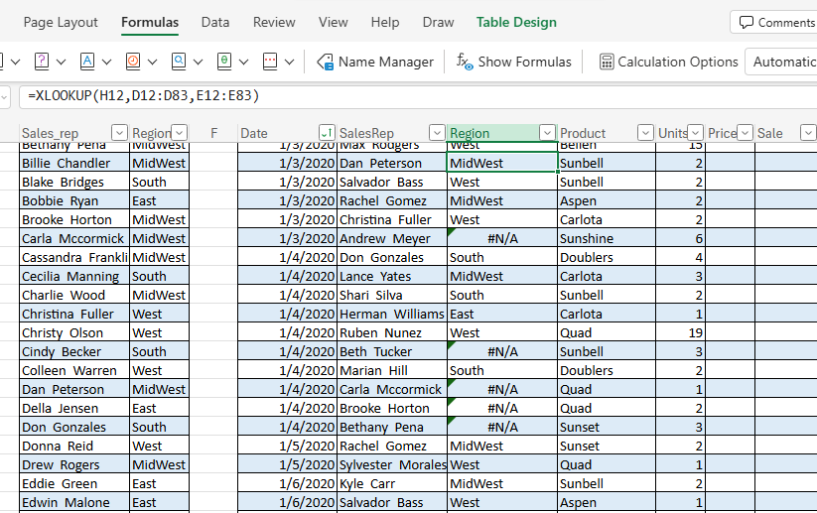Open the Draw tab
Viewport: 817px width, 513px height.
click(438, 23)
